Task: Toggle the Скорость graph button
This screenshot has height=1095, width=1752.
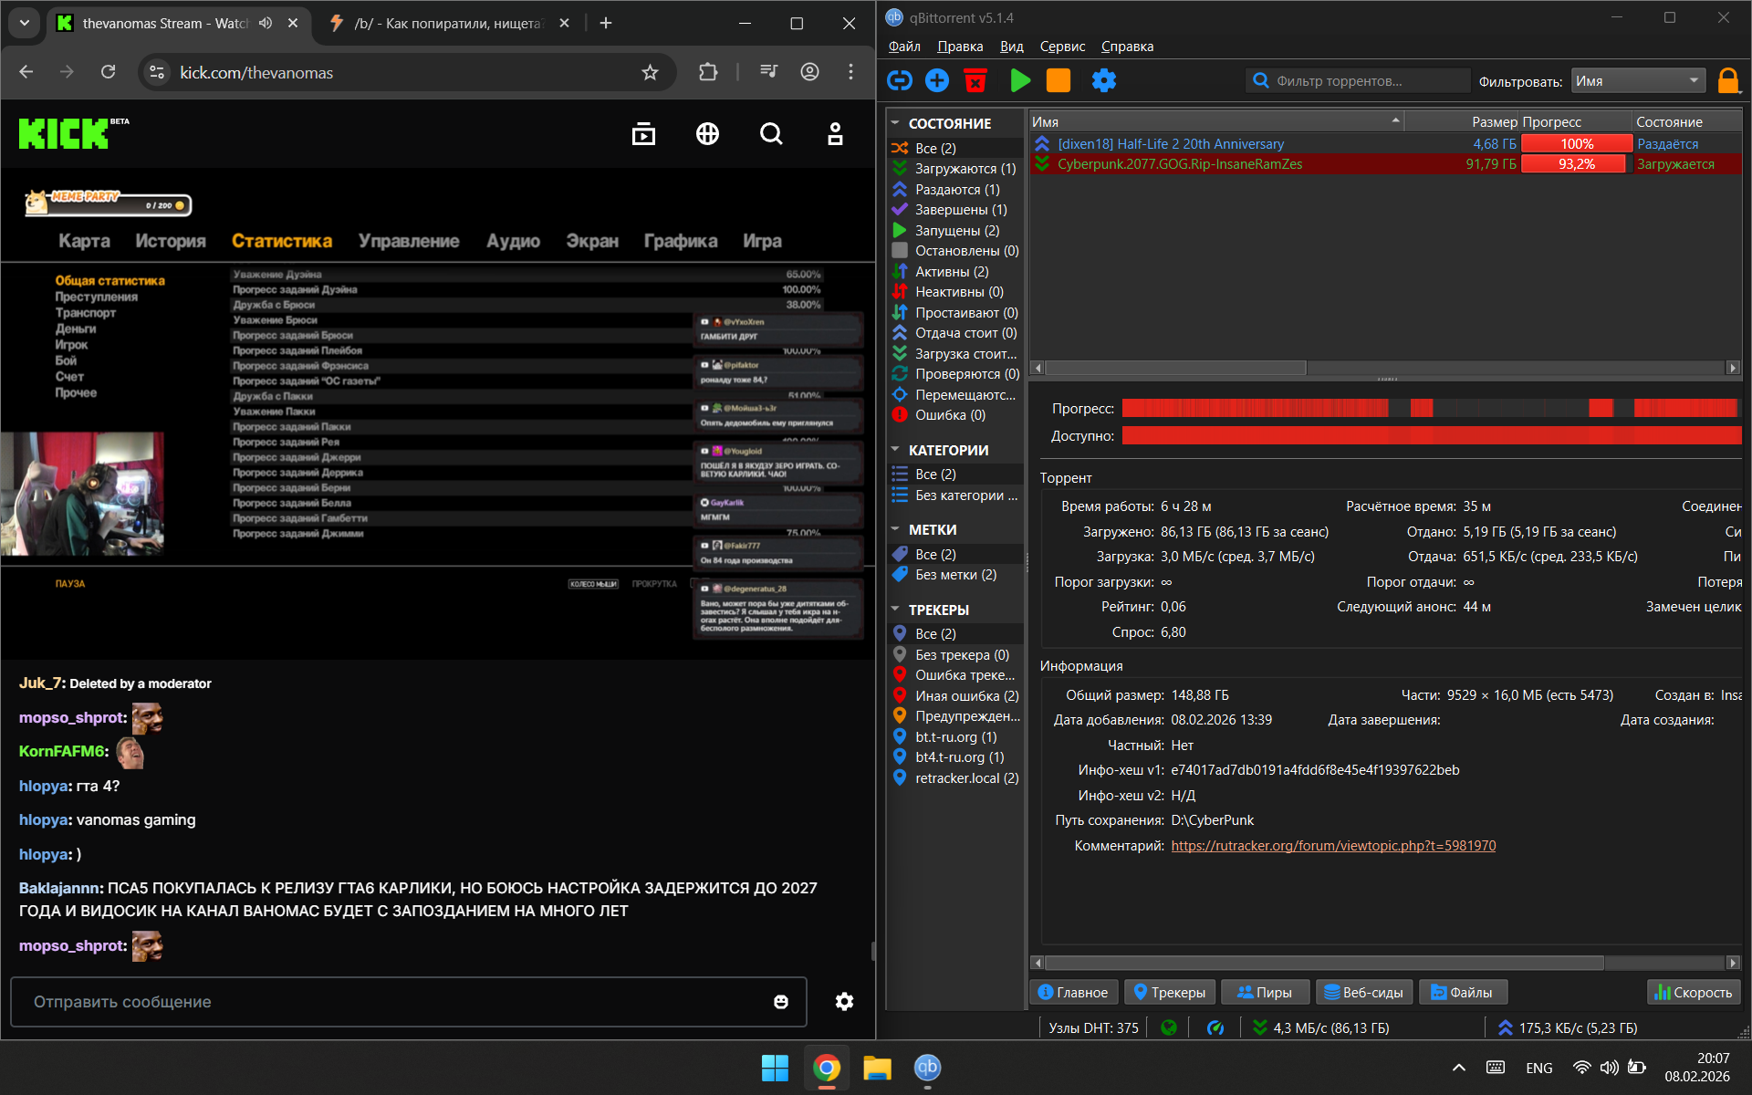Action: point(1694,992)
